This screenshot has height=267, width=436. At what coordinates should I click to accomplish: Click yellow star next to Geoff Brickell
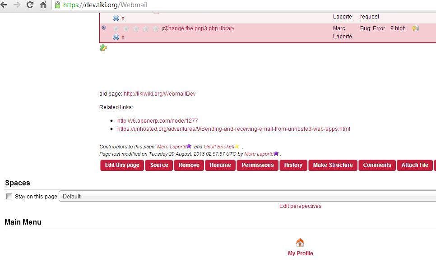237,146
